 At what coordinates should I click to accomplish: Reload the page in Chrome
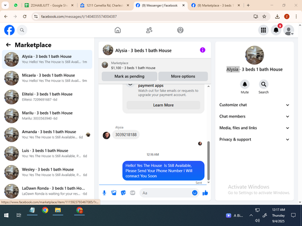click(x=25, y=16)
